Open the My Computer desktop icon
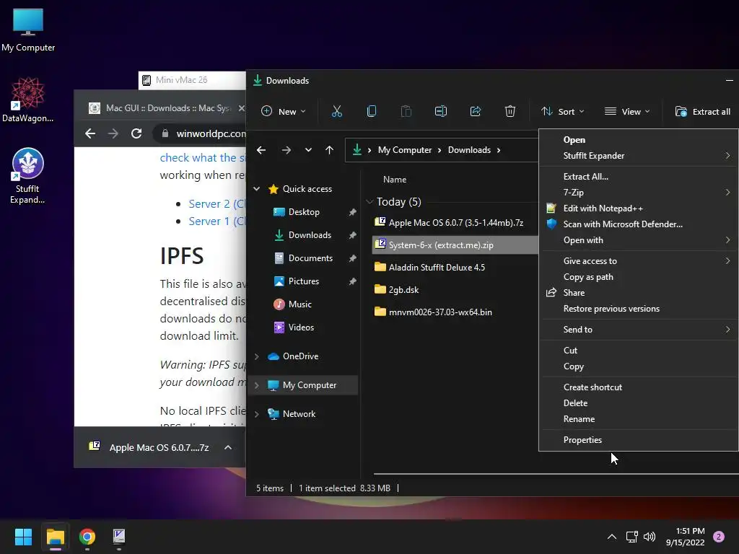The width and height of the screenshot is (739, 554). (28, 30)
